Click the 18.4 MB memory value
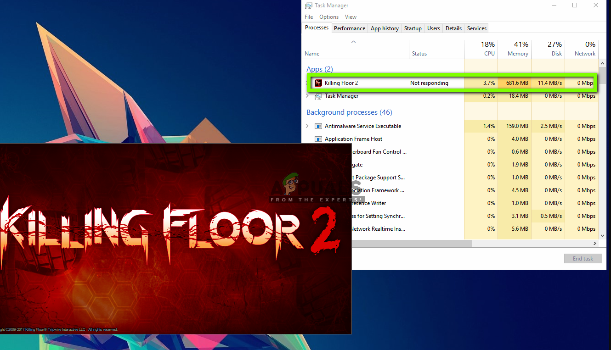Screen dimensions: 611x350 click(519, 96)
